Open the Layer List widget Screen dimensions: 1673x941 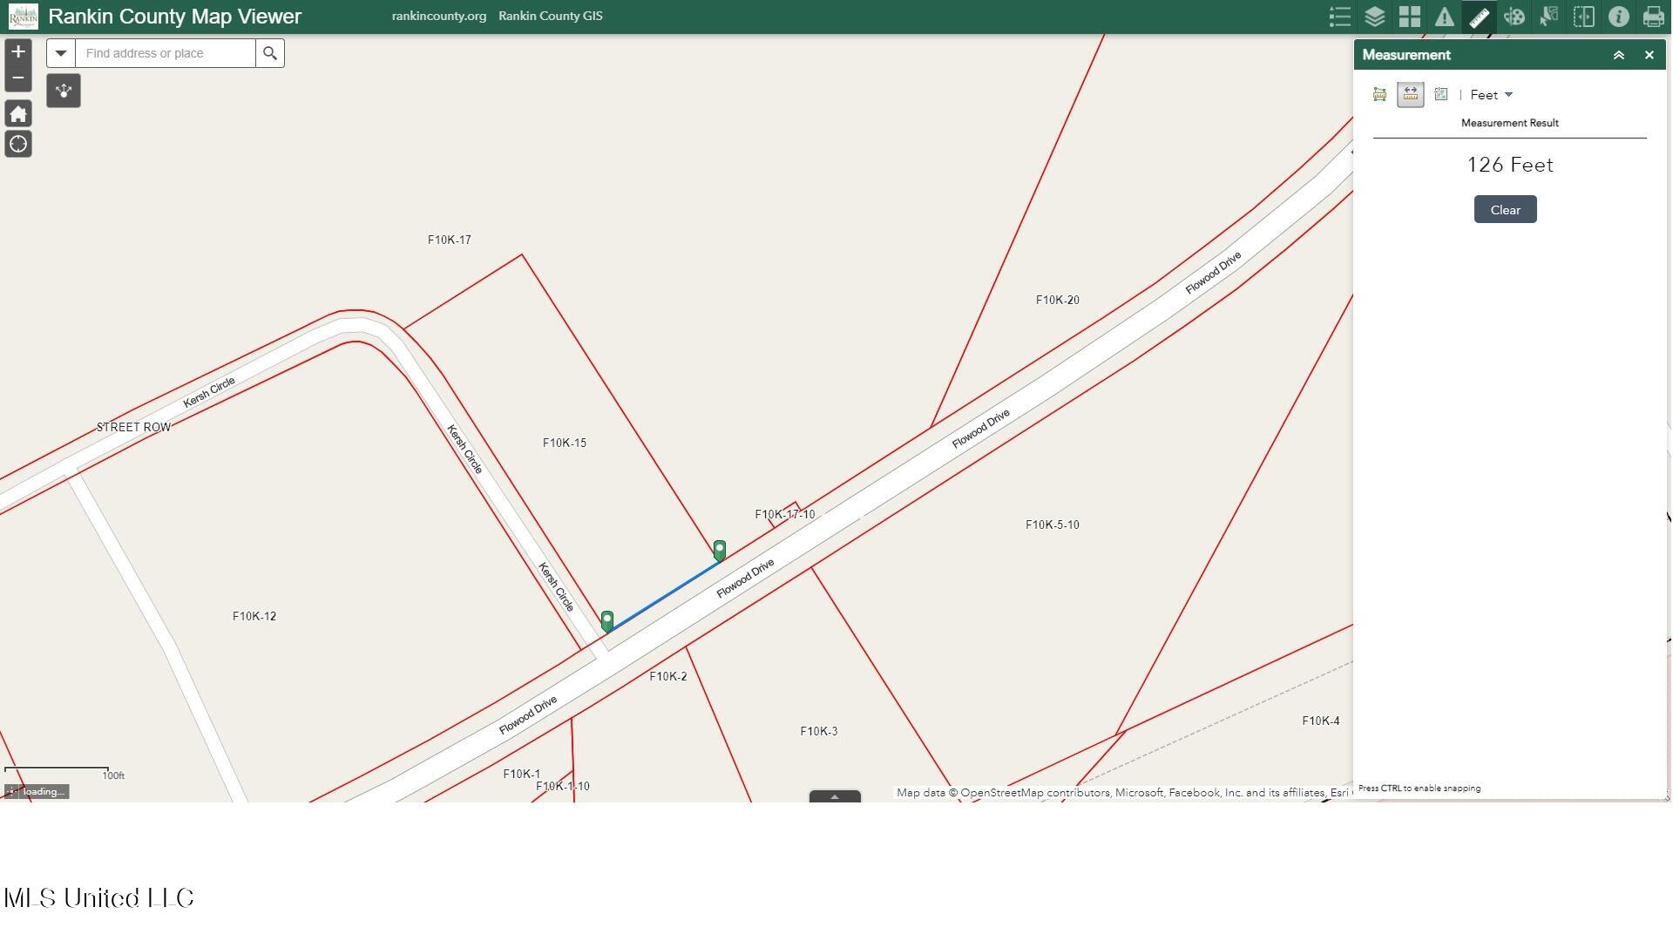(x=1374, y=17)
